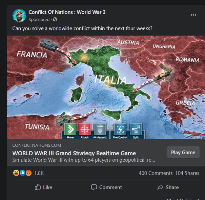Click the red Attack icon in the ad
The width and height of the screenshot is (205, 200).
point(85,129)
